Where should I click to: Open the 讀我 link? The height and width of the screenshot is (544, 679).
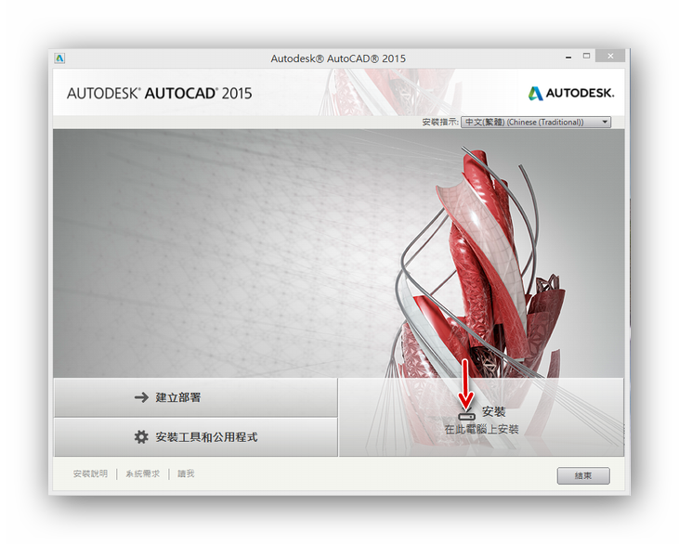186,473
